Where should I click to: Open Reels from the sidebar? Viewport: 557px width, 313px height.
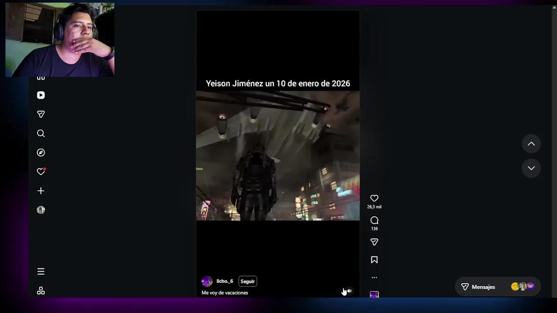pyautogui.click(x=41, y=95)
